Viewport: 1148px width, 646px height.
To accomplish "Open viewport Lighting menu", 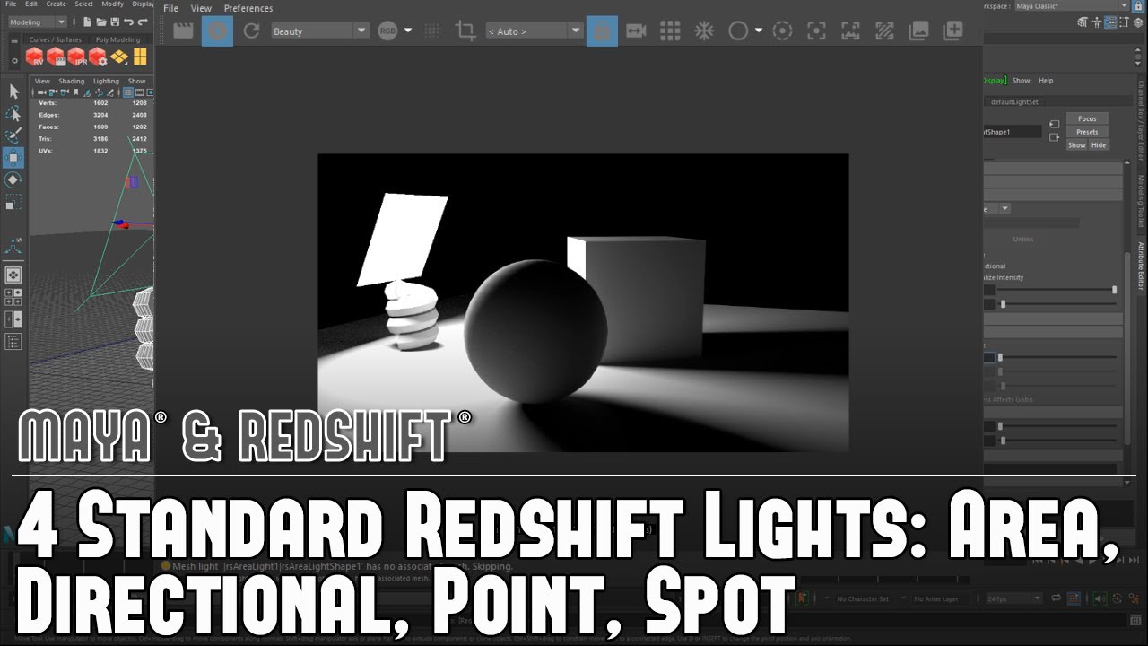I will [106, 81].
